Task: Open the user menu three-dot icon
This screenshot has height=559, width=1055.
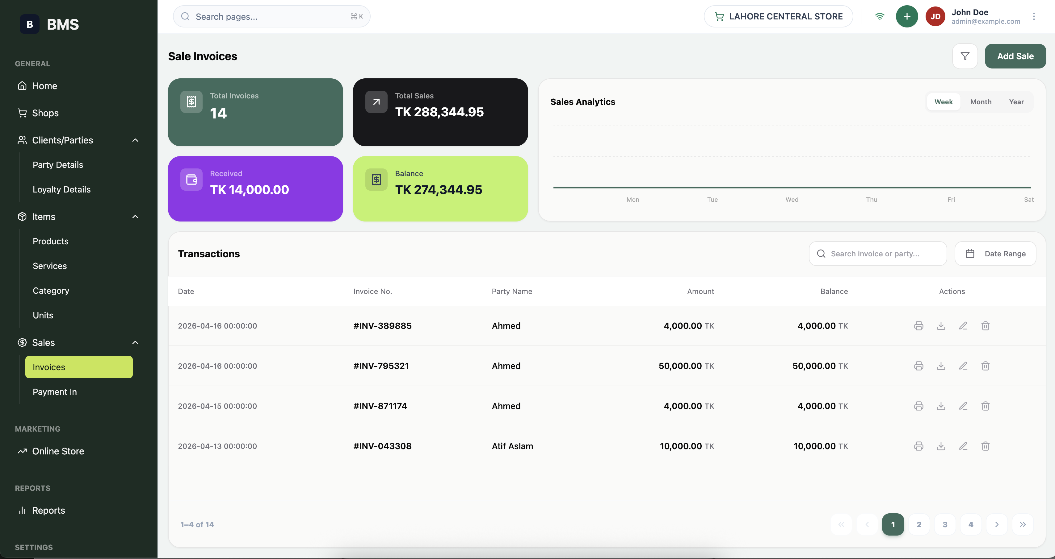Action: click(1034, 16)
